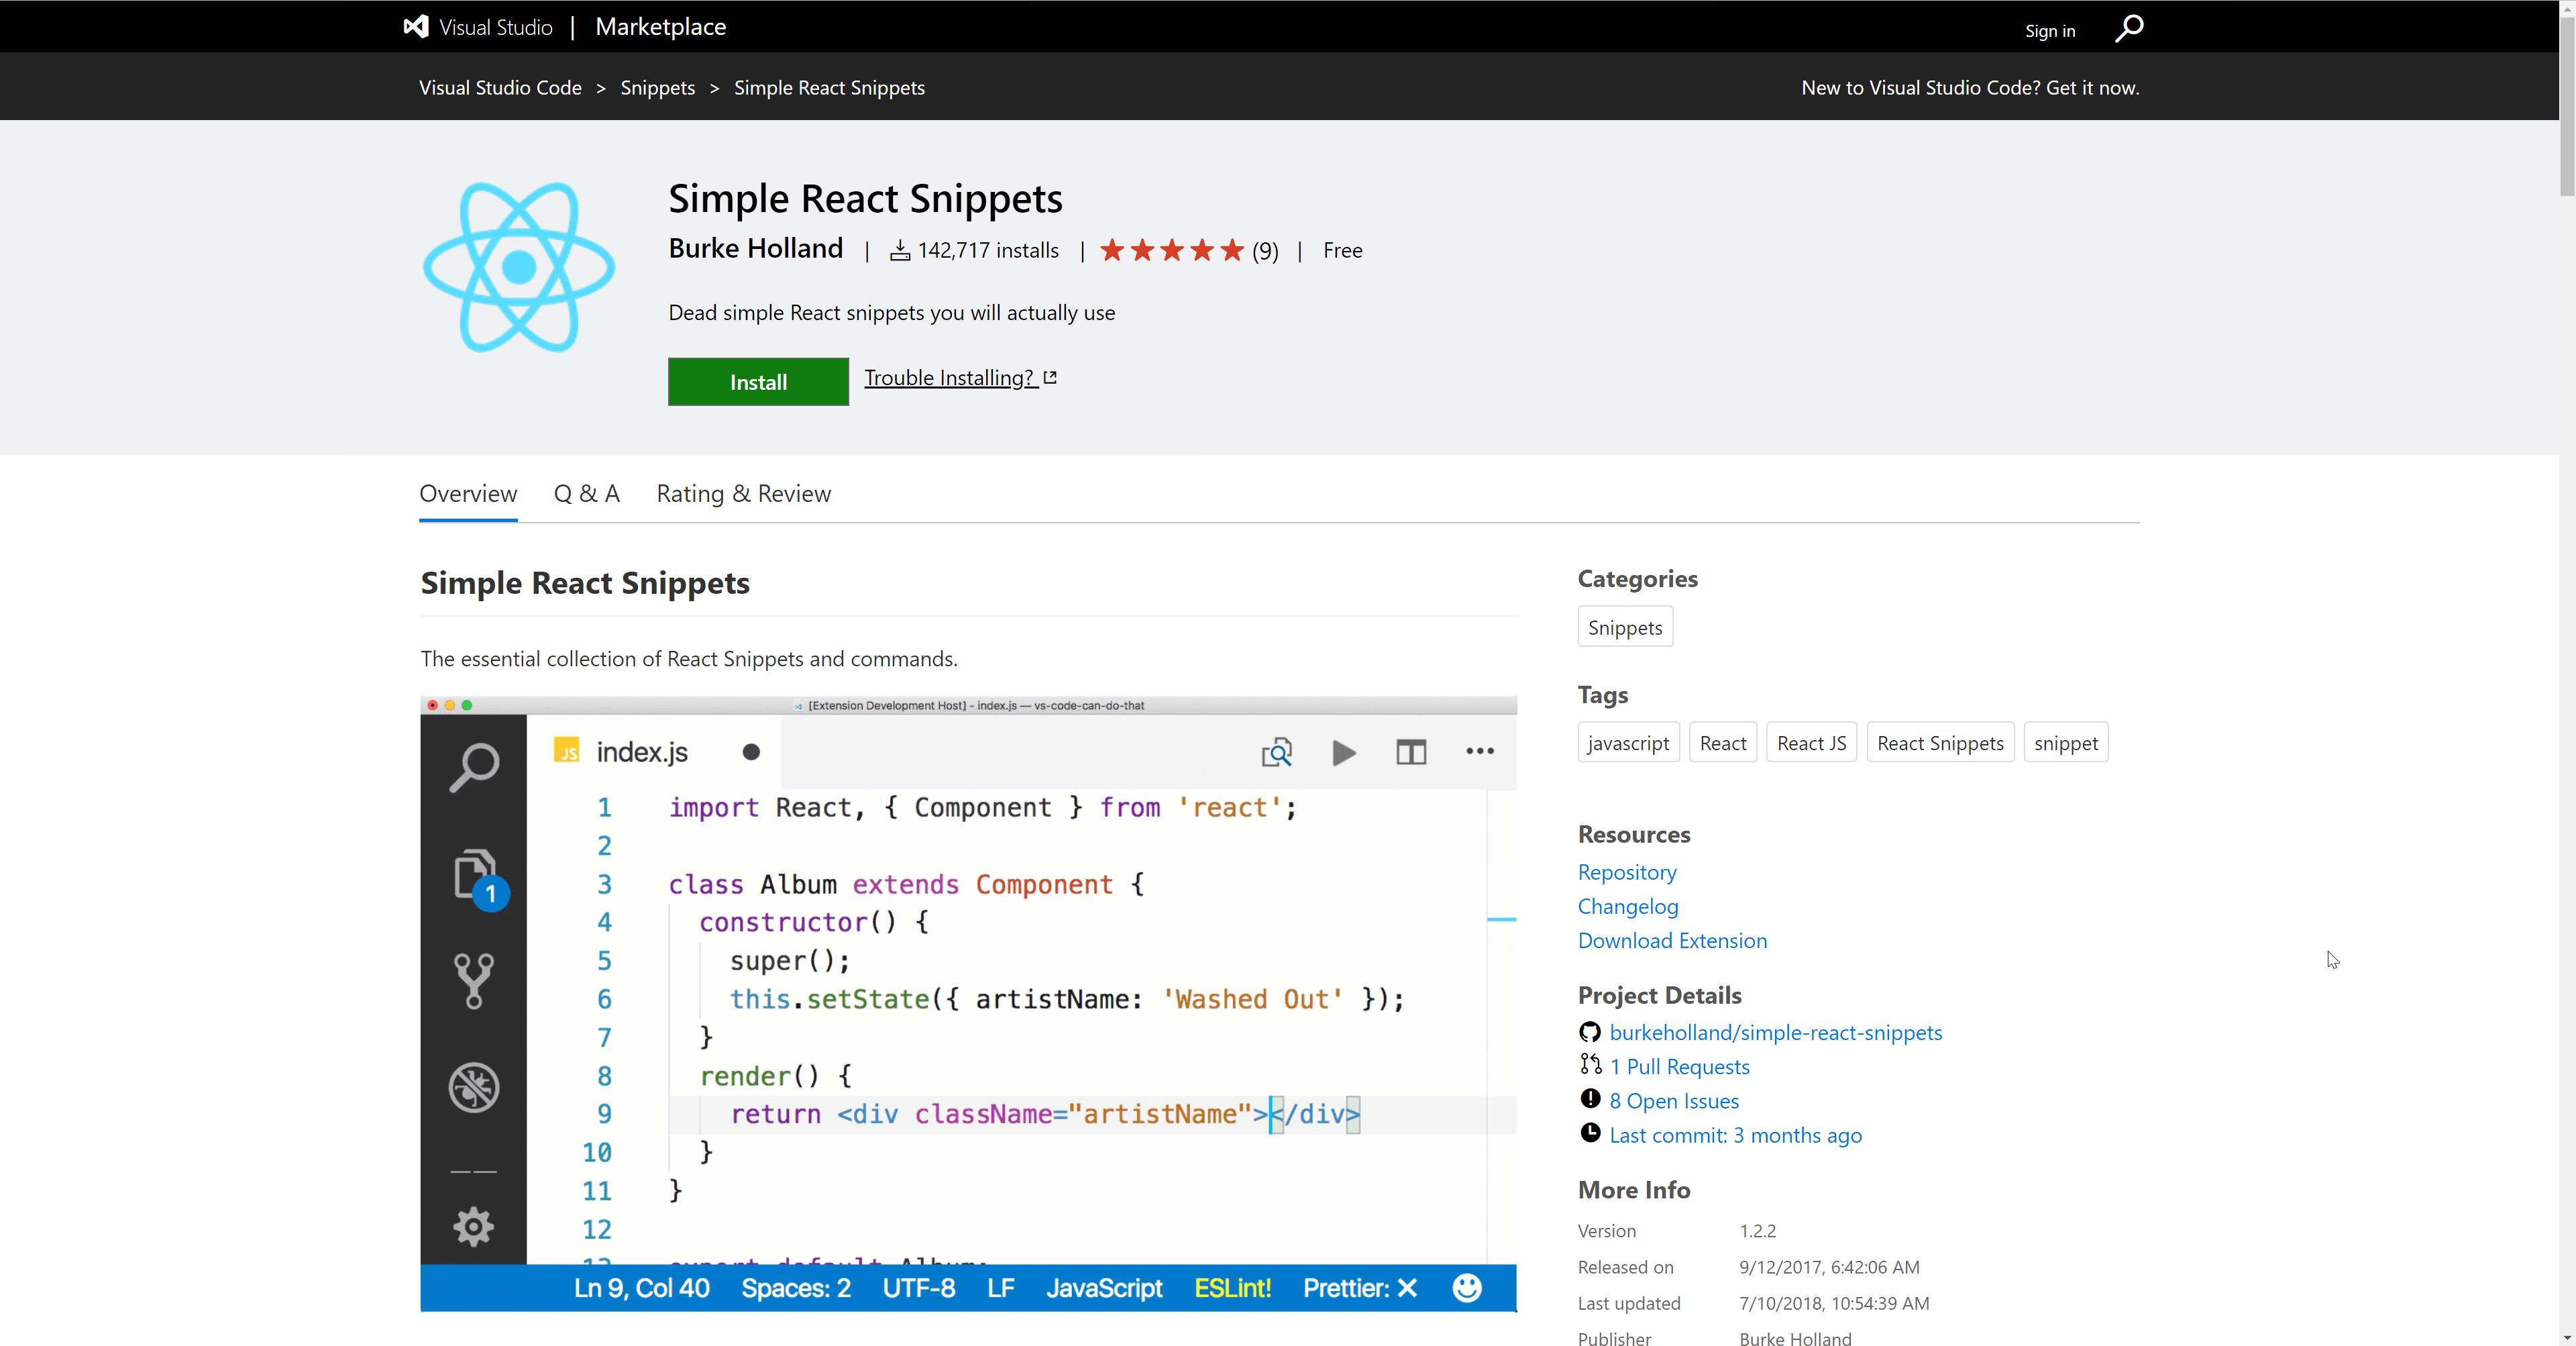Click the 'Free' price label

(x=1342, y=250)
